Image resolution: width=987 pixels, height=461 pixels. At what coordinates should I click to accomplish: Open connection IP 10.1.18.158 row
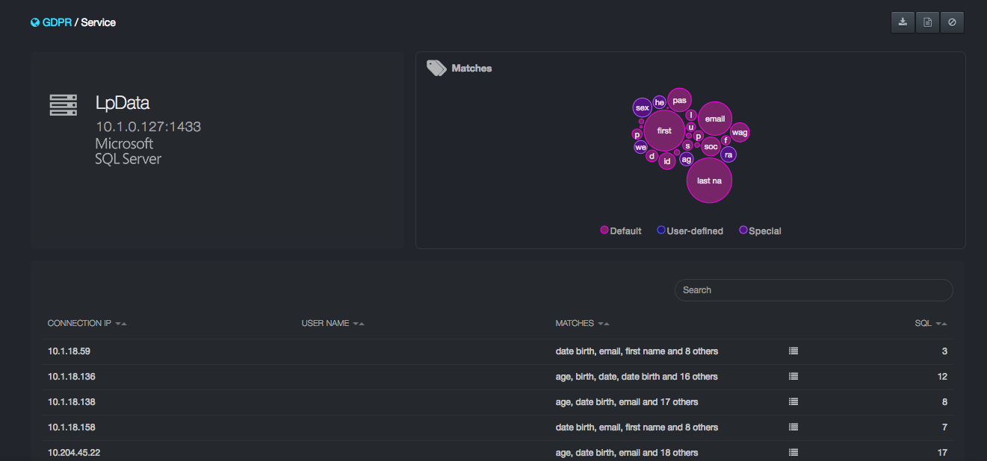click(x=72, y=427)
